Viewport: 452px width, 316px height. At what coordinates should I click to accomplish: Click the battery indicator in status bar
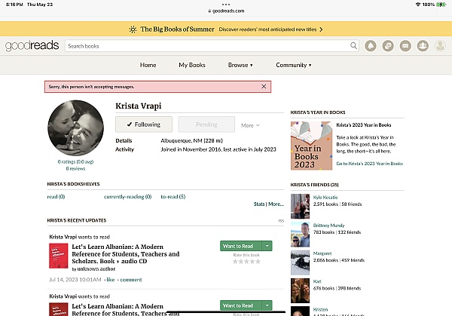(441, 5)
